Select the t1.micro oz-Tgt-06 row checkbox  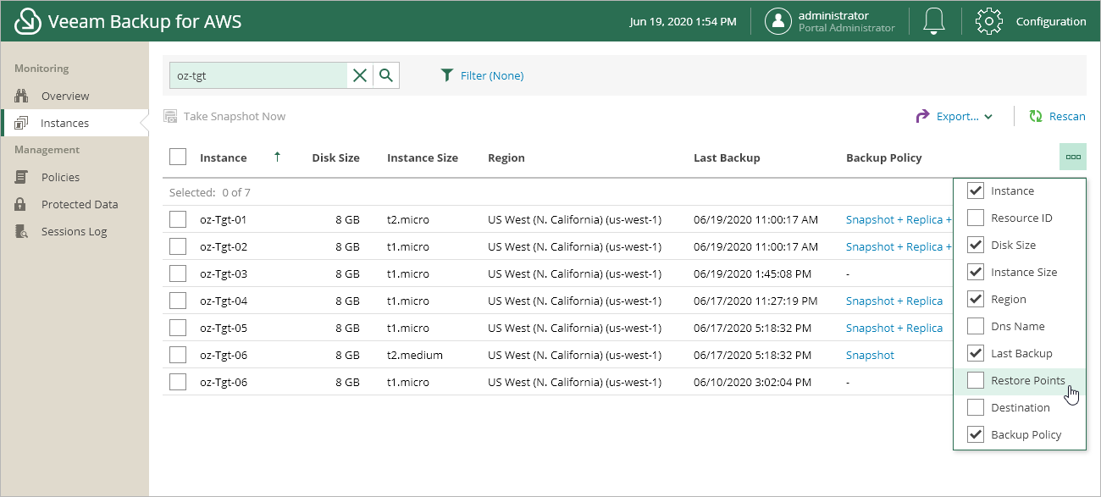coord(178,382)
